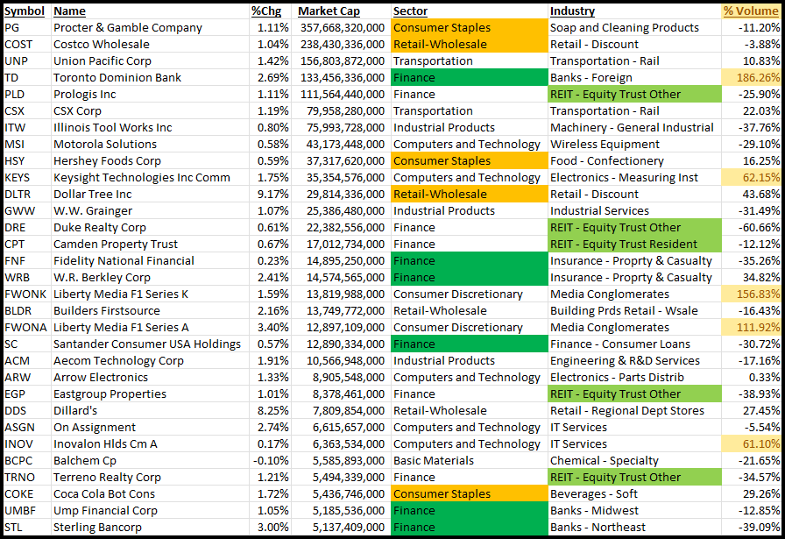The image size is (785, 539).
Task: Select W.R. Berkley Corp cell
Action: tap(150, 277)
